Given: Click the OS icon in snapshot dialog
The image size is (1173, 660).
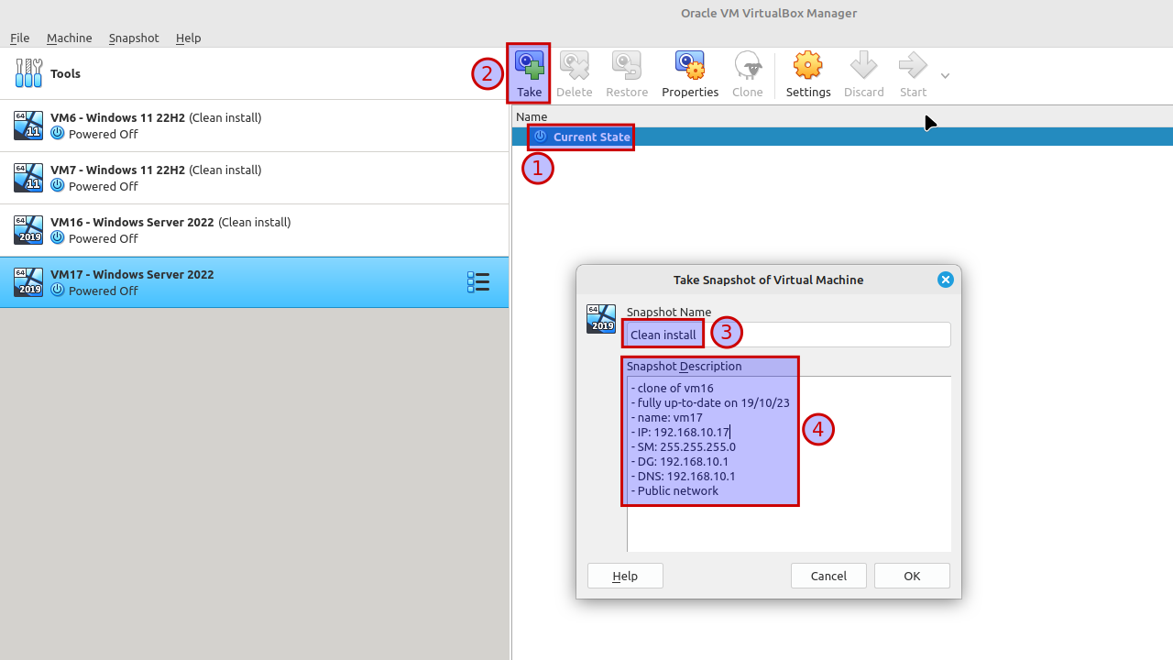Looking at the screenshot, I should [x=601, y=319].
